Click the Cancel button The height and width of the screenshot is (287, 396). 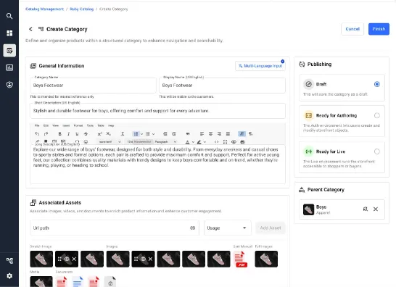352,29
